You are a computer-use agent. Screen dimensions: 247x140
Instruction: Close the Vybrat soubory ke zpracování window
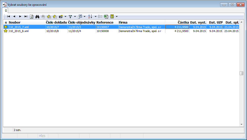pos(240,5)
